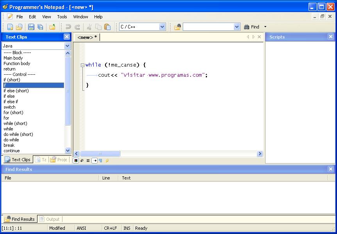Open the Help menu
Viewport: 337px width, 234px height.
[98, 16]
